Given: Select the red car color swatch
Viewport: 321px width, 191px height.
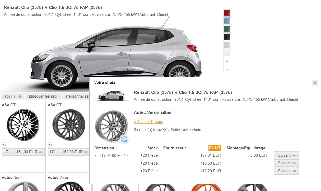Looking at the screenshot, I should (x=227, y=13).
